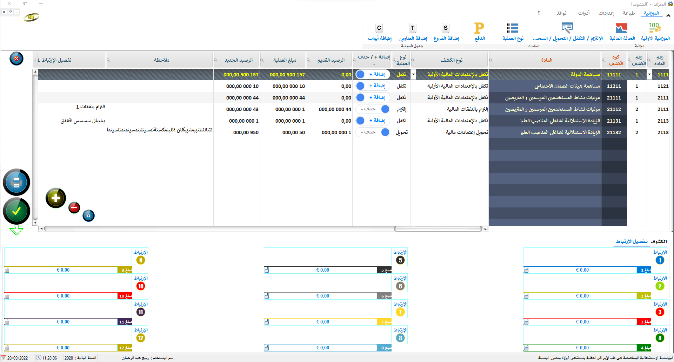Click the blue printer icon
Viewport: 674px width, 362px height.
[16, 182]
